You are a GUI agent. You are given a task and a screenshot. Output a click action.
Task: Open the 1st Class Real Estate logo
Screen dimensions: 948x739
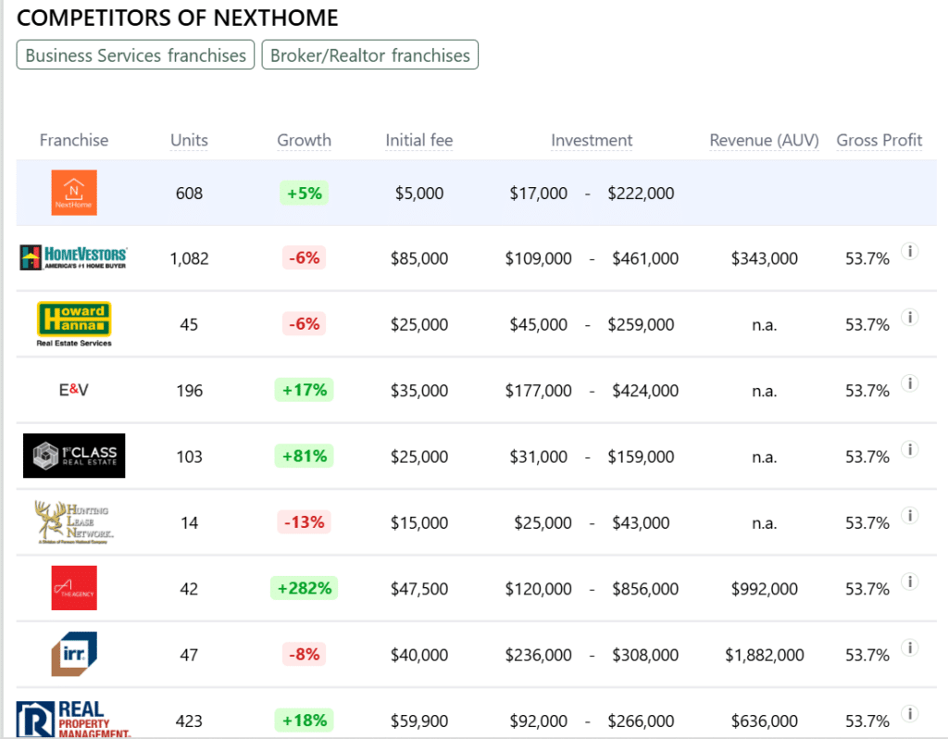(74, 456)
